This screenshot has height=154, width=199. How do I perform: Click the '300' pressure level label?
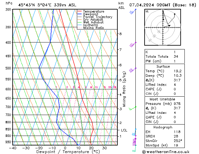(x=9, y=10)
